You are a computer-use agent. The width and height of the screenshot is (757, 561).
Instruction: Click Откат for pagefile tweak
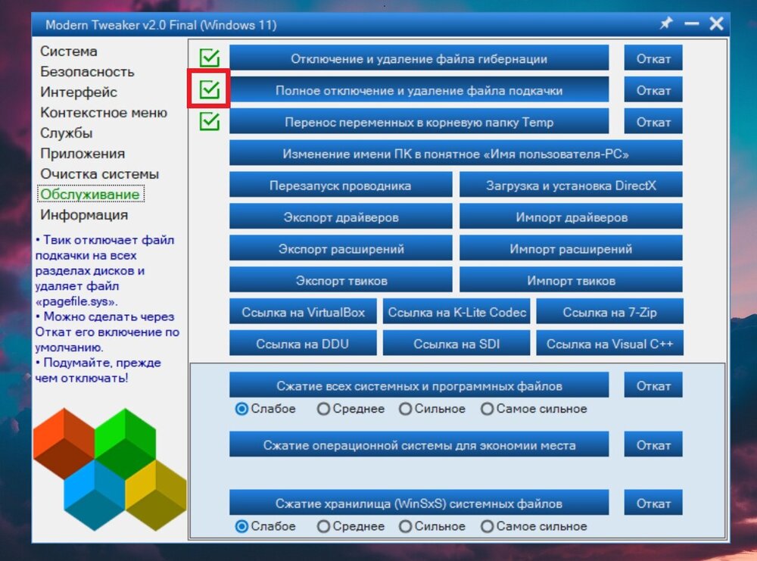point(653,89)
